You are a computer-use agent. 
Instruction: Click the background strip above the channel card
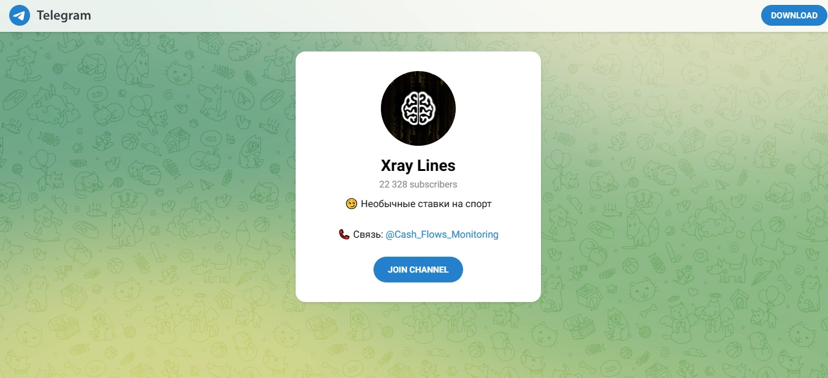(418, 42)
